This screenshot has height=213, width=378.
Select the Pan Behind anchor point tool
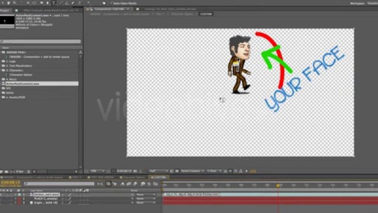click(34, 3)
